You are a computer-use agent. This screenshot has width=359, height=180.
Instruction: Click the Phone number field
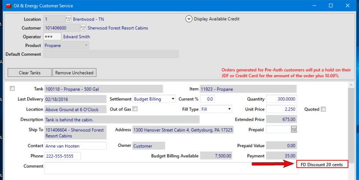62,156
